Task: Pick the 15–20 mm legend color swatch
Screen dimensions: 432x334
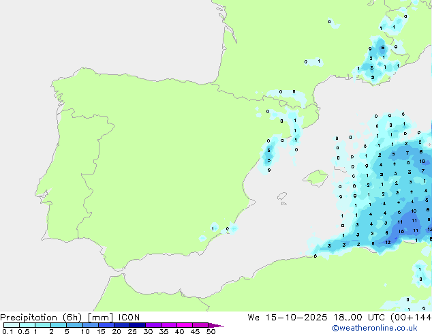Action: 106,325
